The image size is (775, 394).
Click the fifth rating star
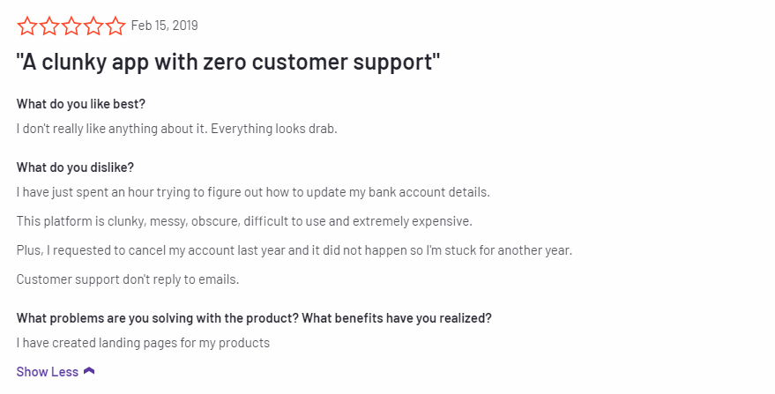116,26
